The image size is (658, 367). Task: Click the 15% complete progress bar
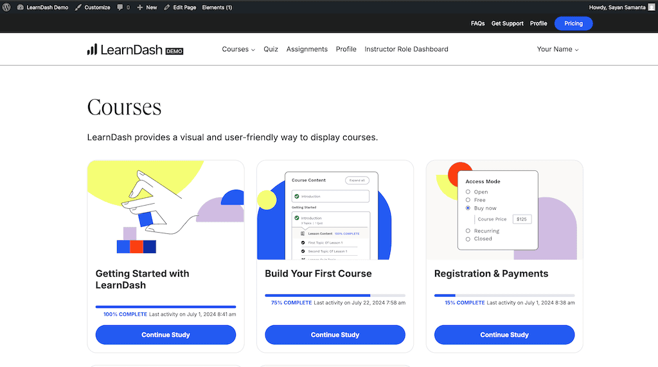(x=504, y=296)
